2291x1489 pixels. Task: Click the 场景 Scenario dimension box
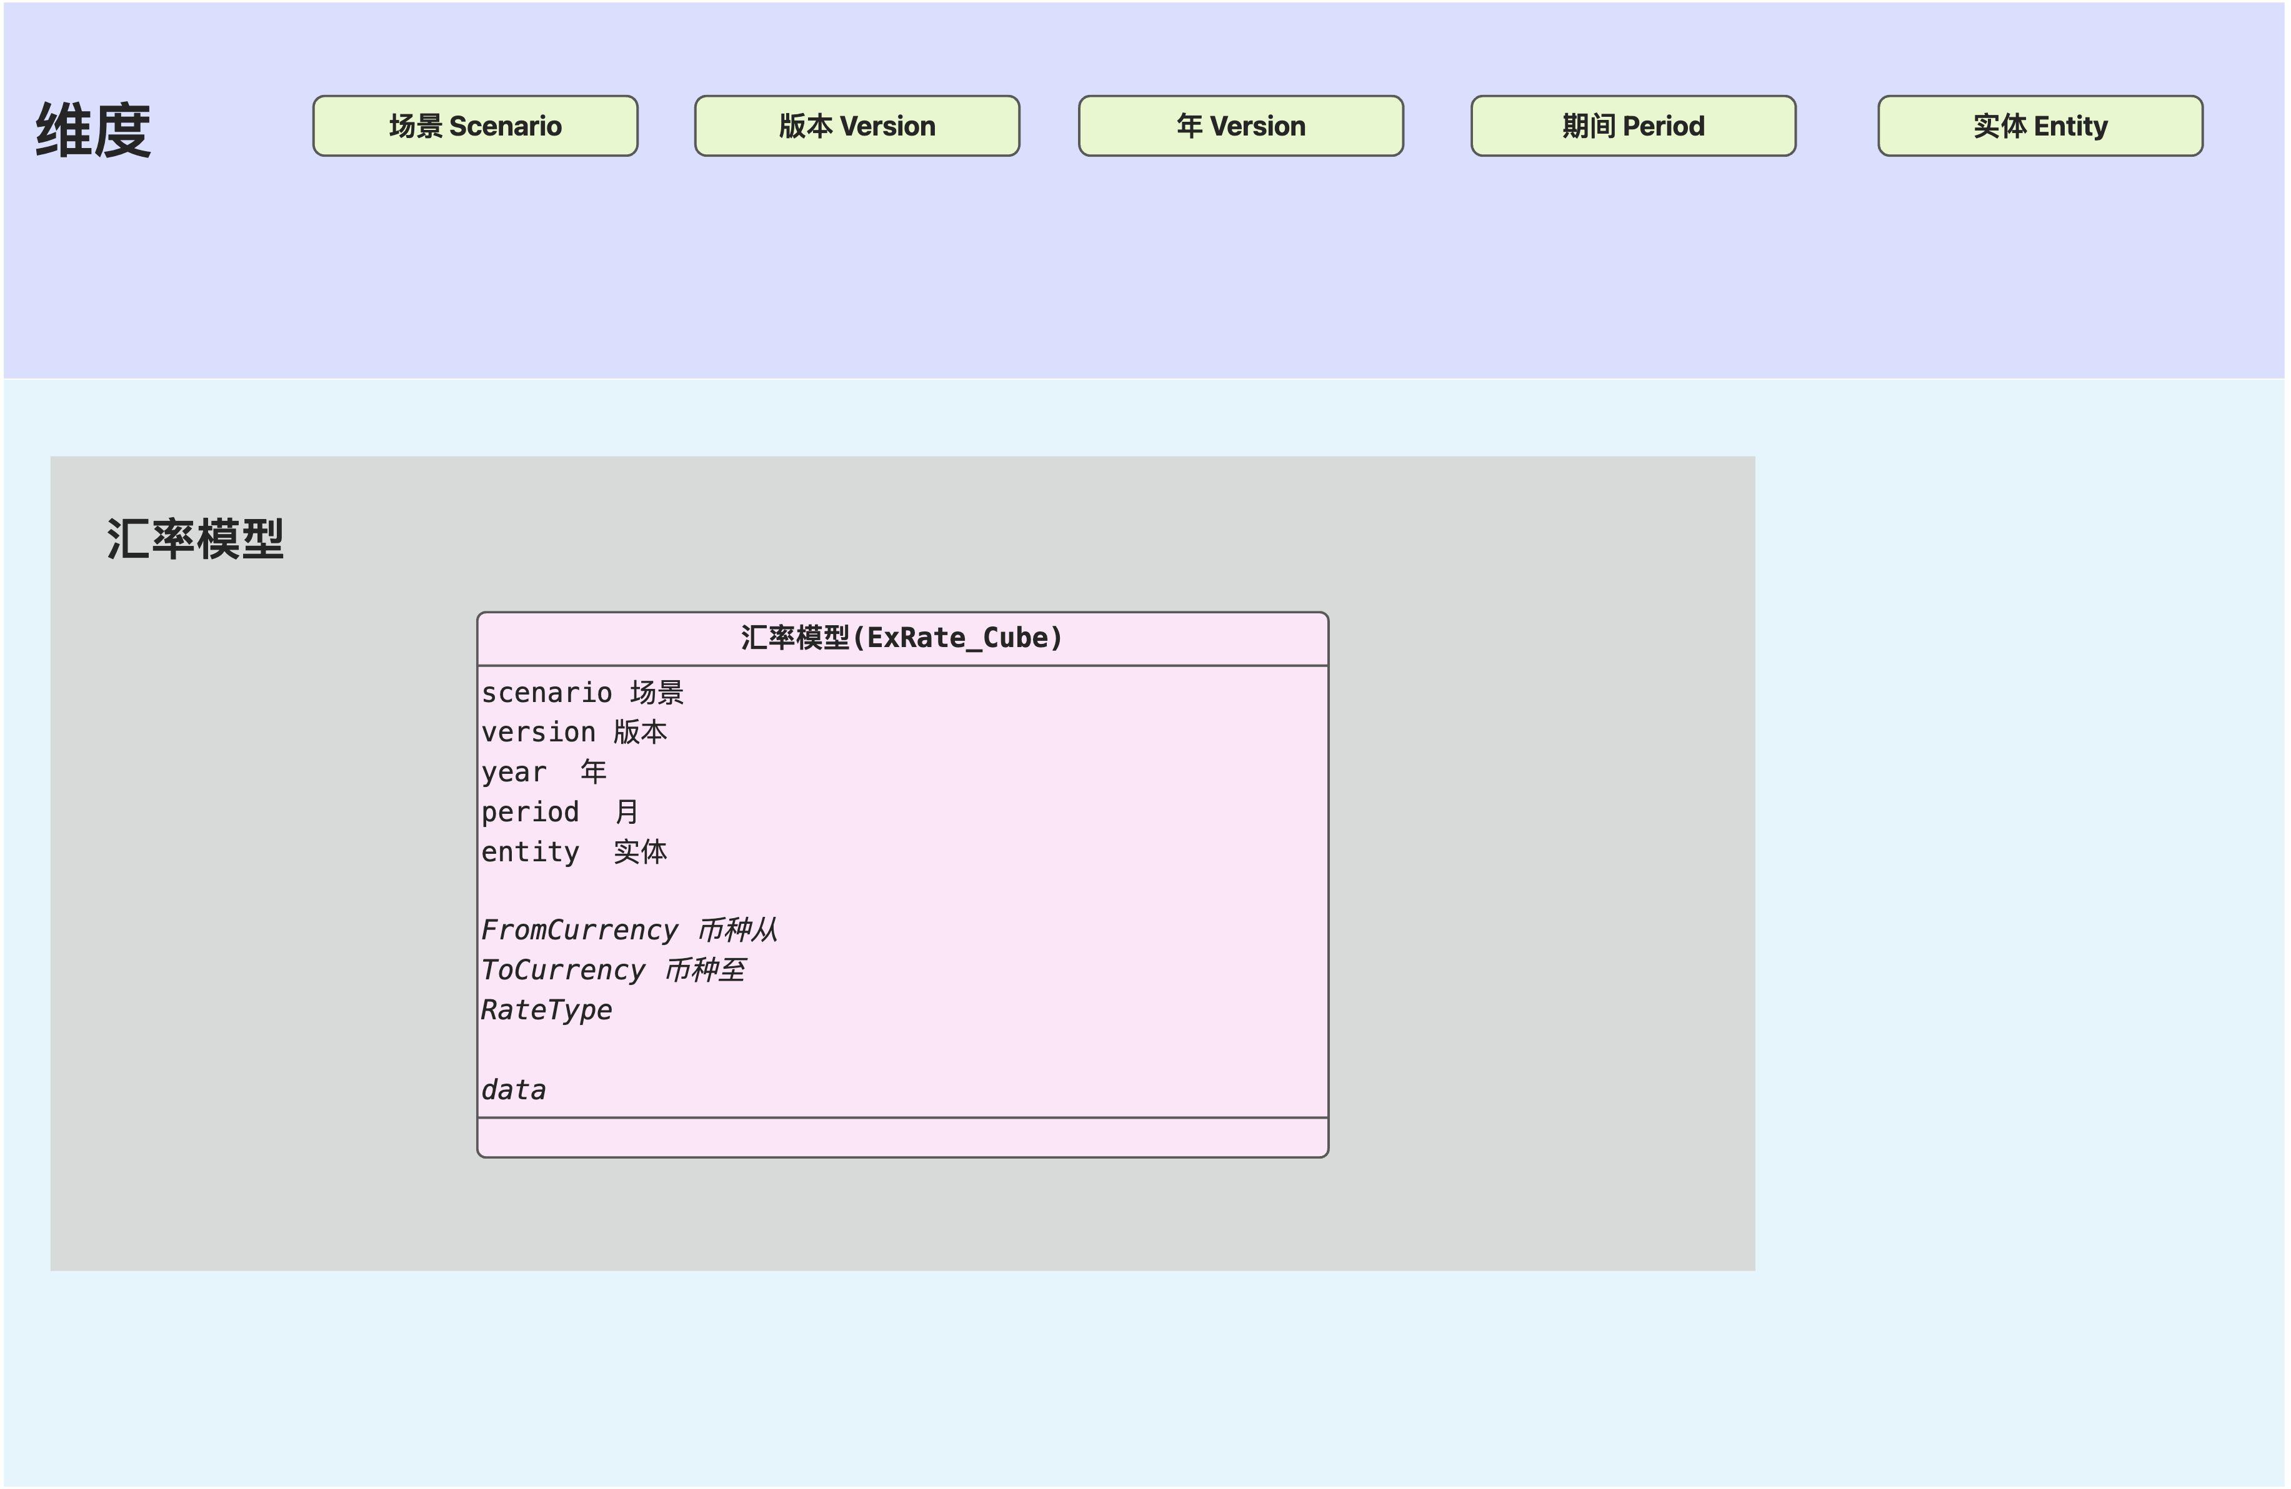tap(474, 126)
